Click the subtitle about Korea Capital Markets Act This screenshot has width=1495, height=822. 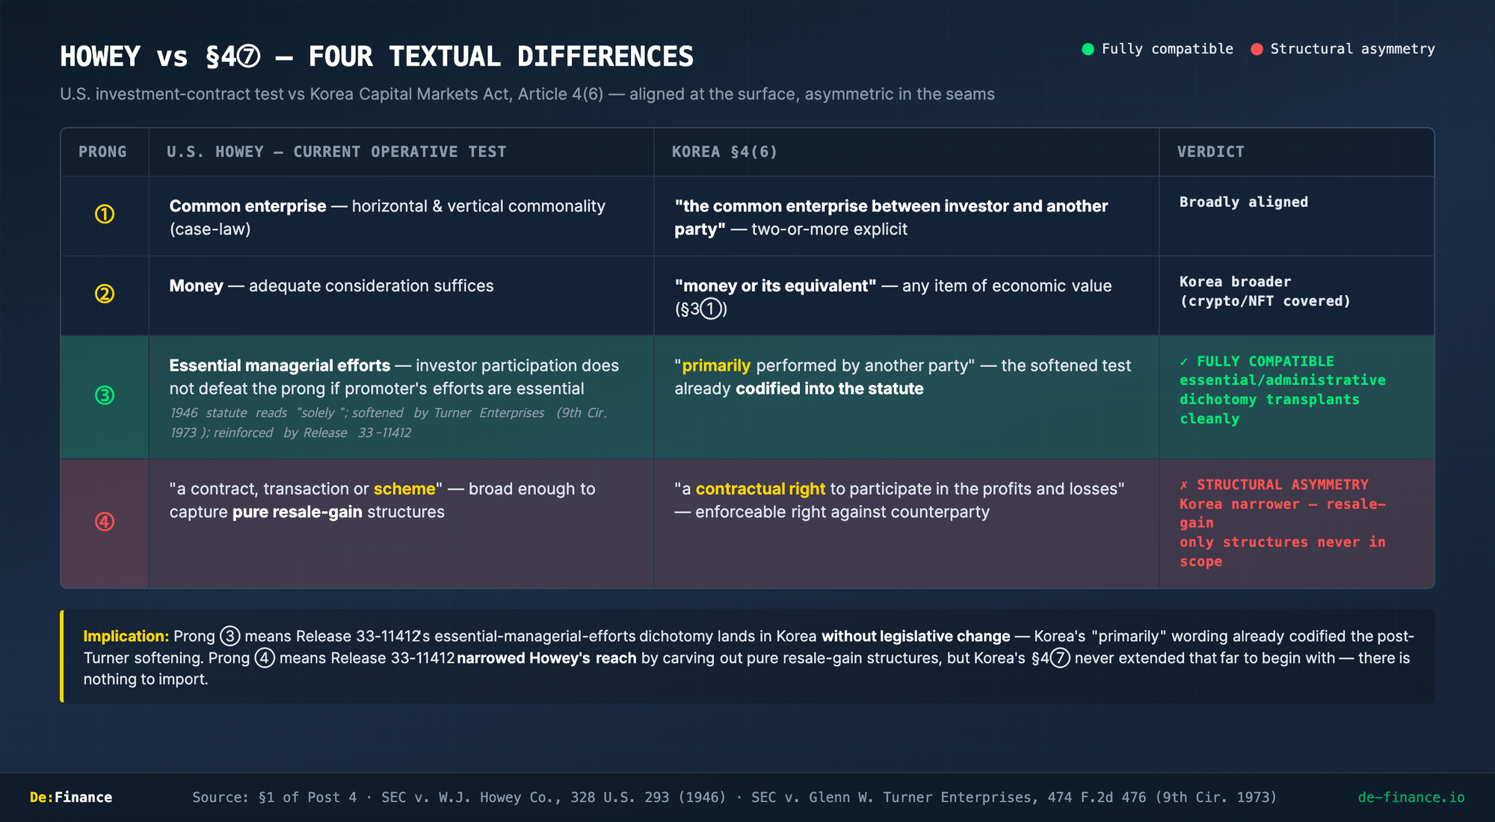click(527, 94)
